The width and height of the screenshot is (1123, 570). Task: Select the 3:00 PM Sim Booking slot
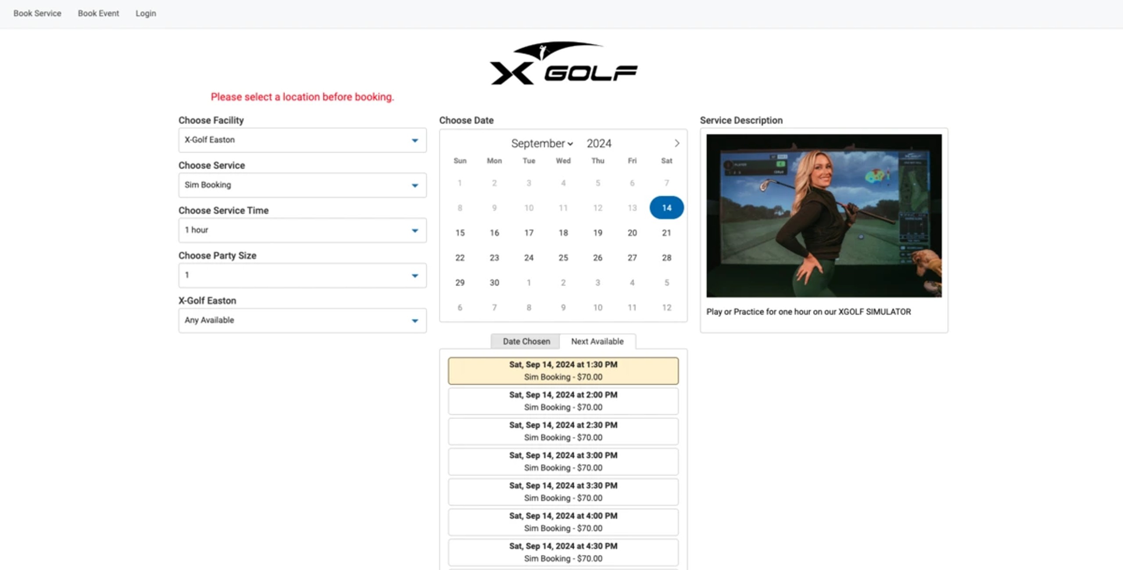[x=563, y=462]
